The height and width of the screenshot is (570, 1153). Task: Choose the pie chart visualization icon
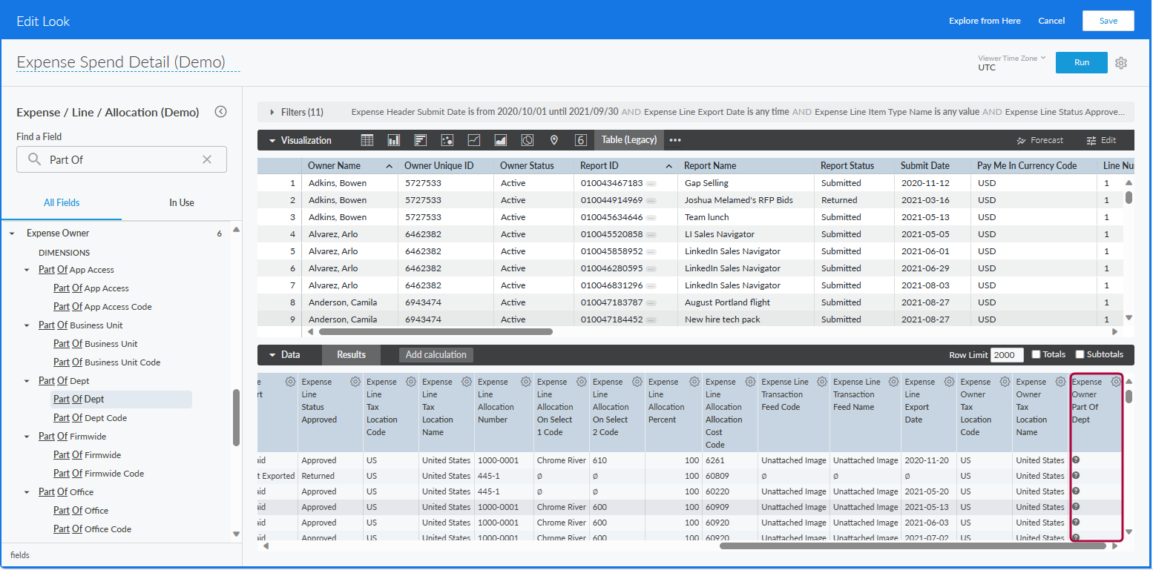[527, 140]
